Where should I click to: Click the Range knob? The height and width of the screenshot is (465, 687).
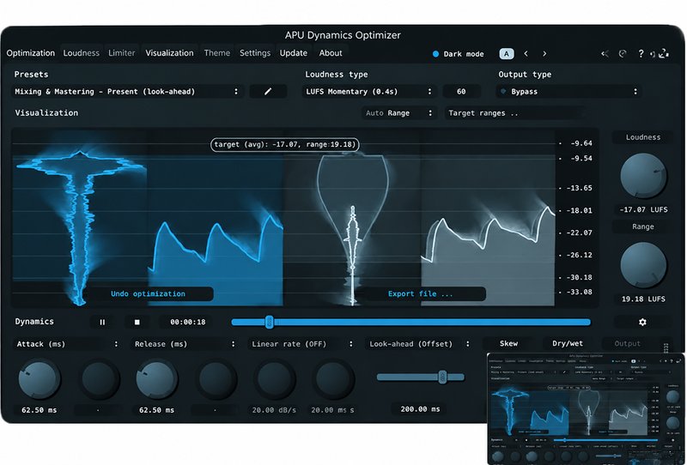point(642,265)
